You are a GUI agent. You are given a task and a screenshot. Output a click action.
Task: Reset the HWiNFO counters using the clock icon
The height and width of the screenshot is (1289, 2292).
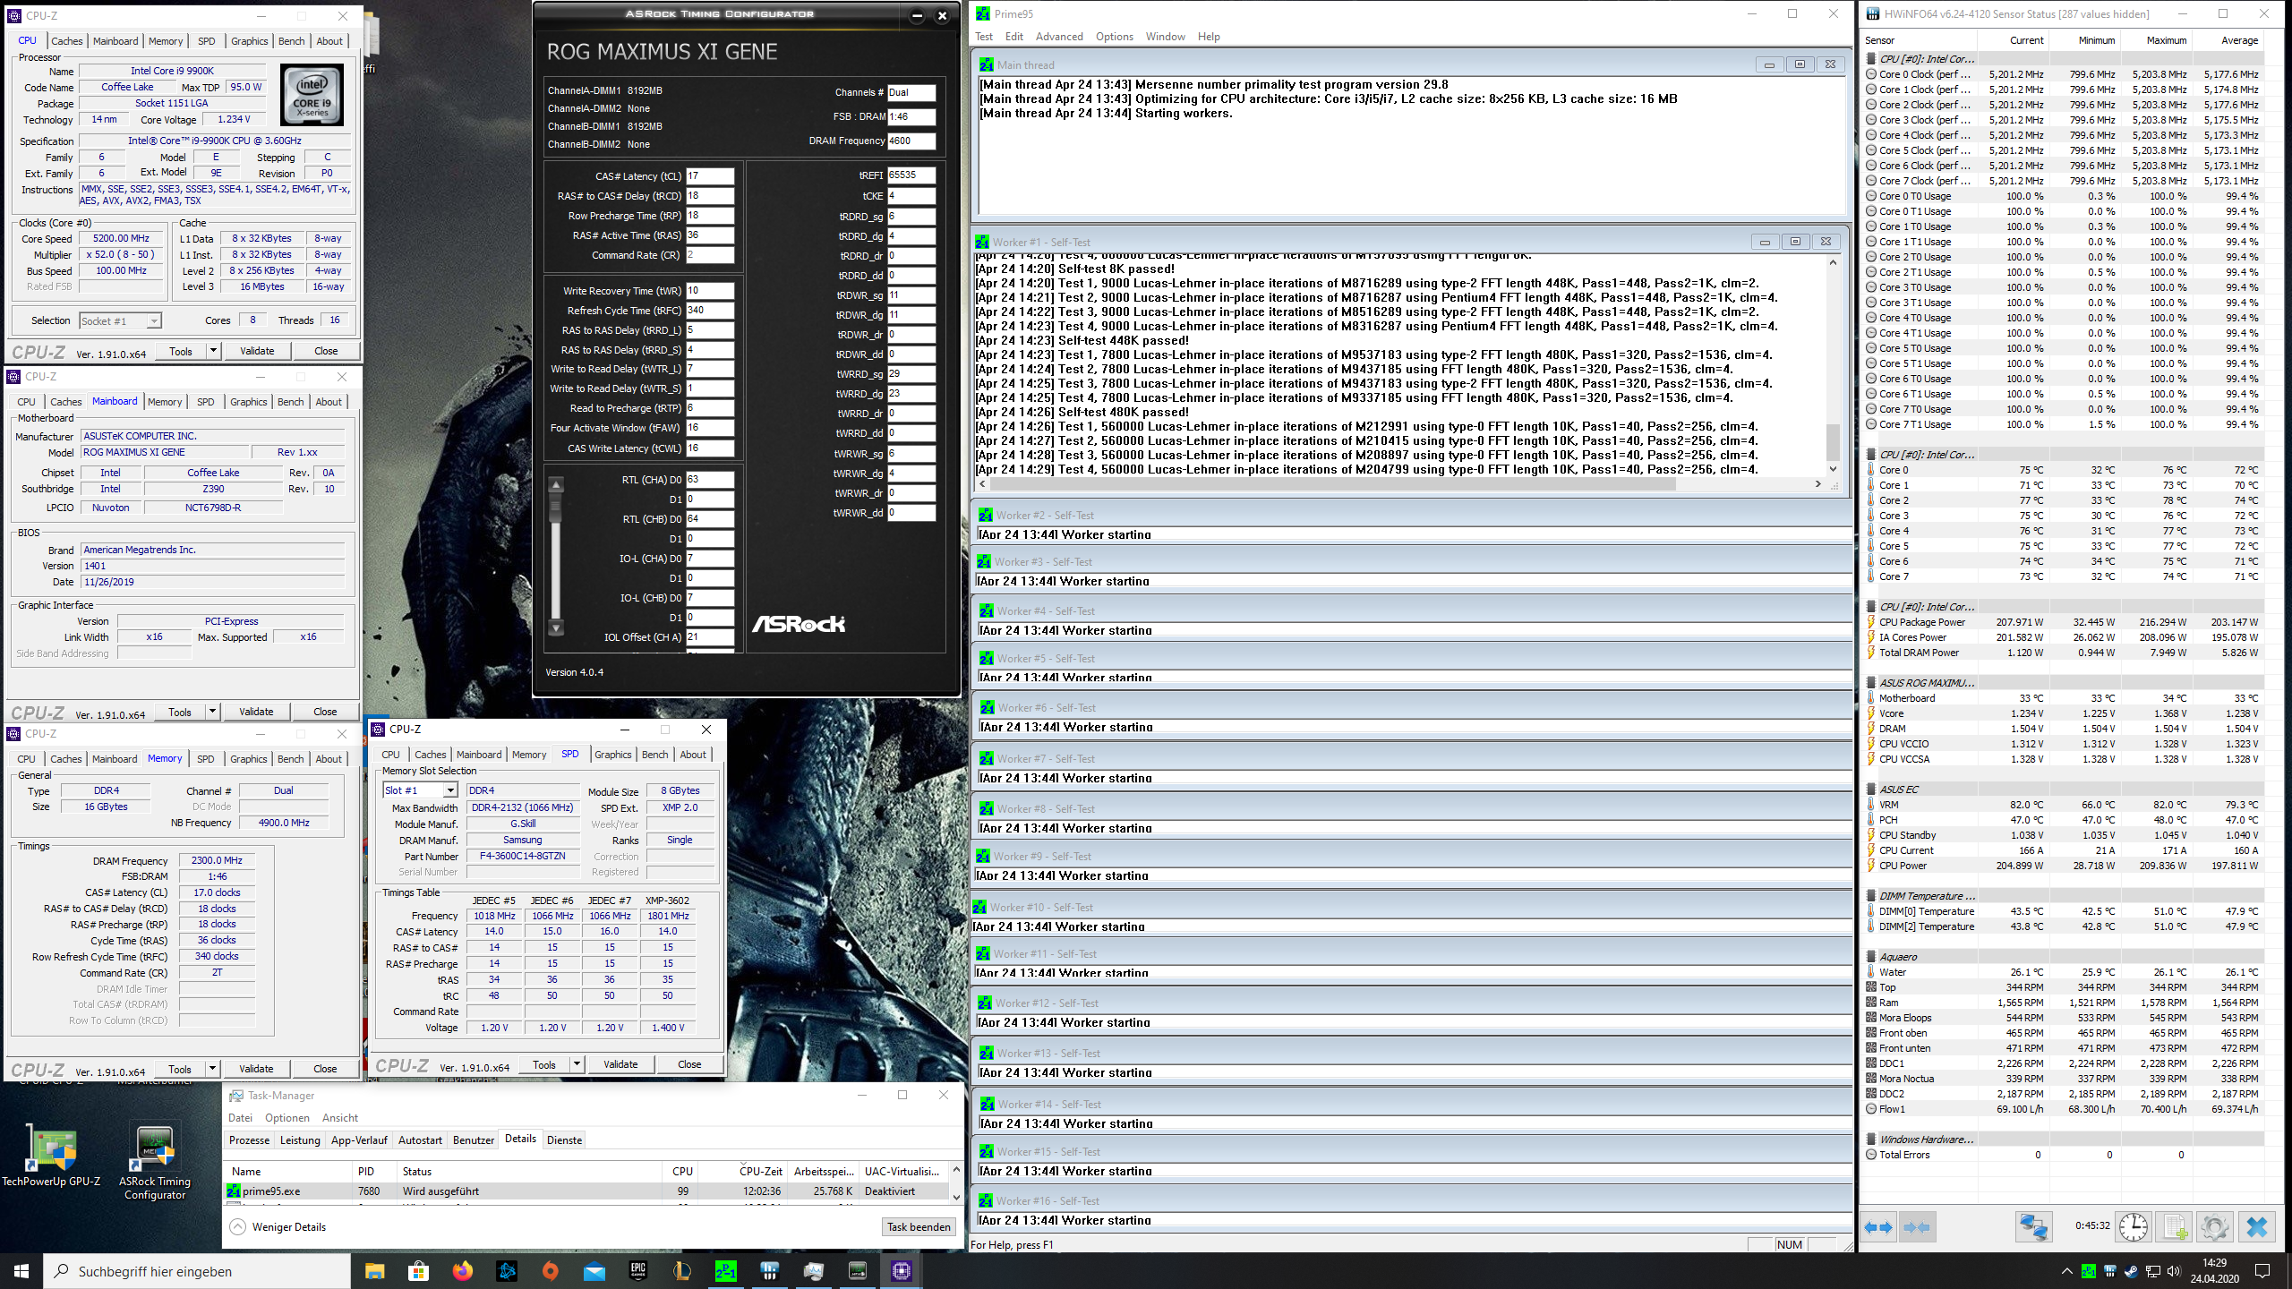pyautogui.click(x=2134, y=1226)
